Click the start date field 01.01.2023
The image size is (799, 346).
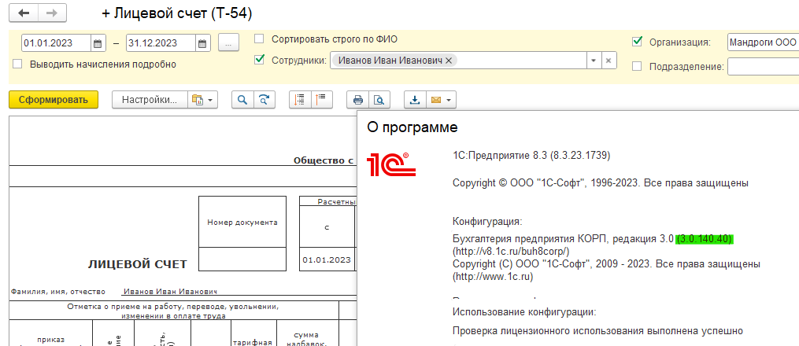[x=56, y=43]
